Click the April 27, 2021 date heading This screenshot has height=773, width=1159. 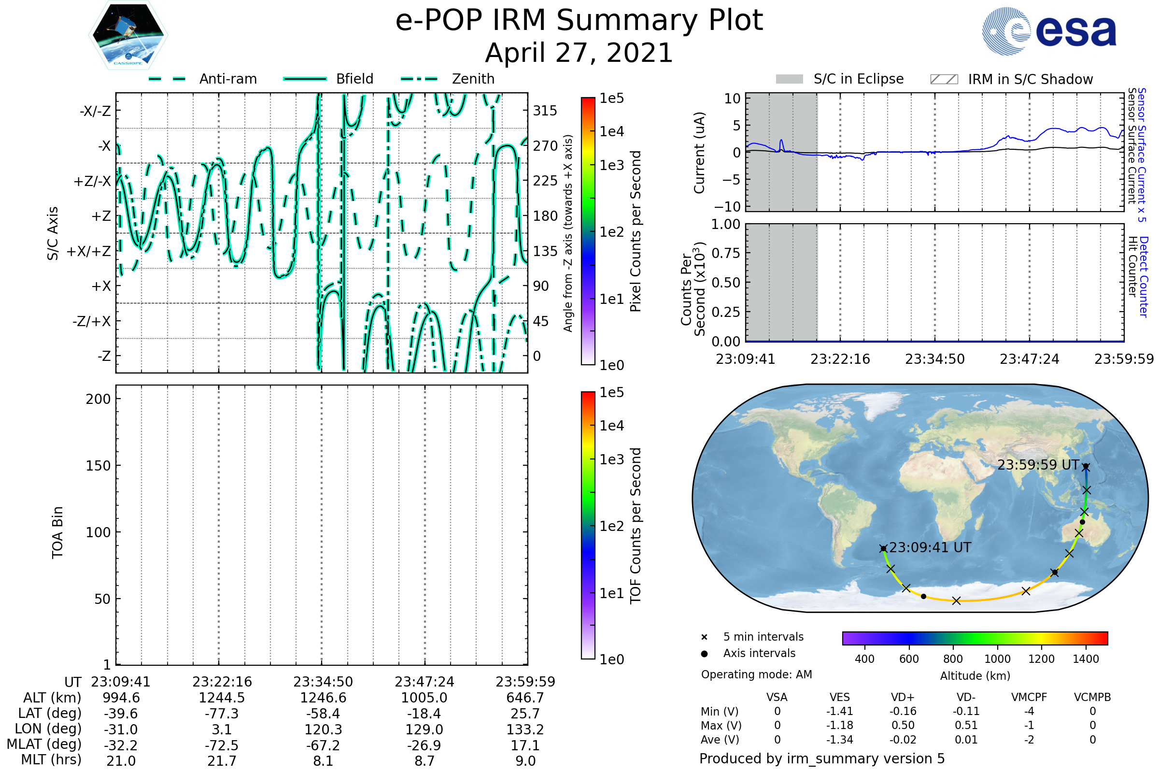coord(579,53)
